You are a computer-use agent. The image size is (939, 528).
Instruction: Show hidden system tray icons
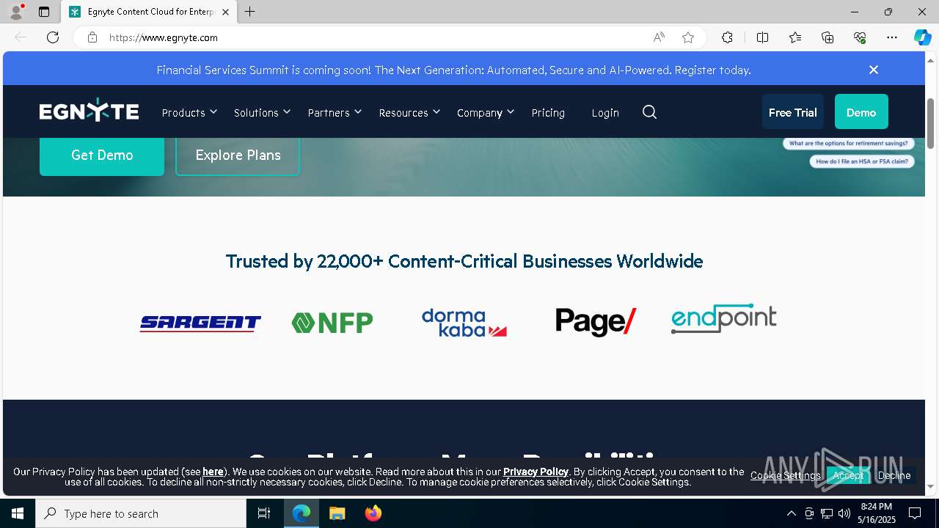click(791, 513)
